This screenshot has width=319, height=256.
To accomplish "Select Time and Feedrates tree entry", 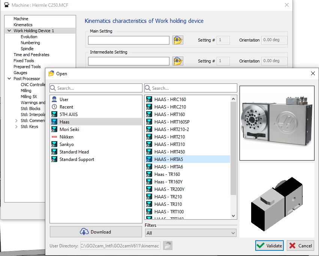I will coord(31,55).
